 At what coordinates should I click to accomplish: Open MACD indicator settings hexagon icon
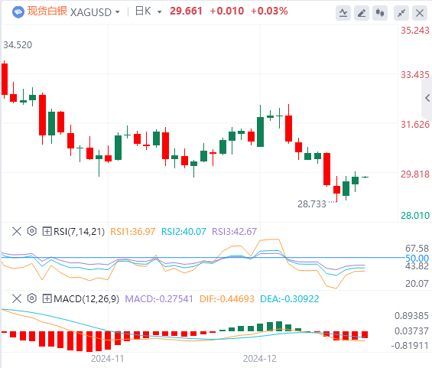tap(32, 298)
